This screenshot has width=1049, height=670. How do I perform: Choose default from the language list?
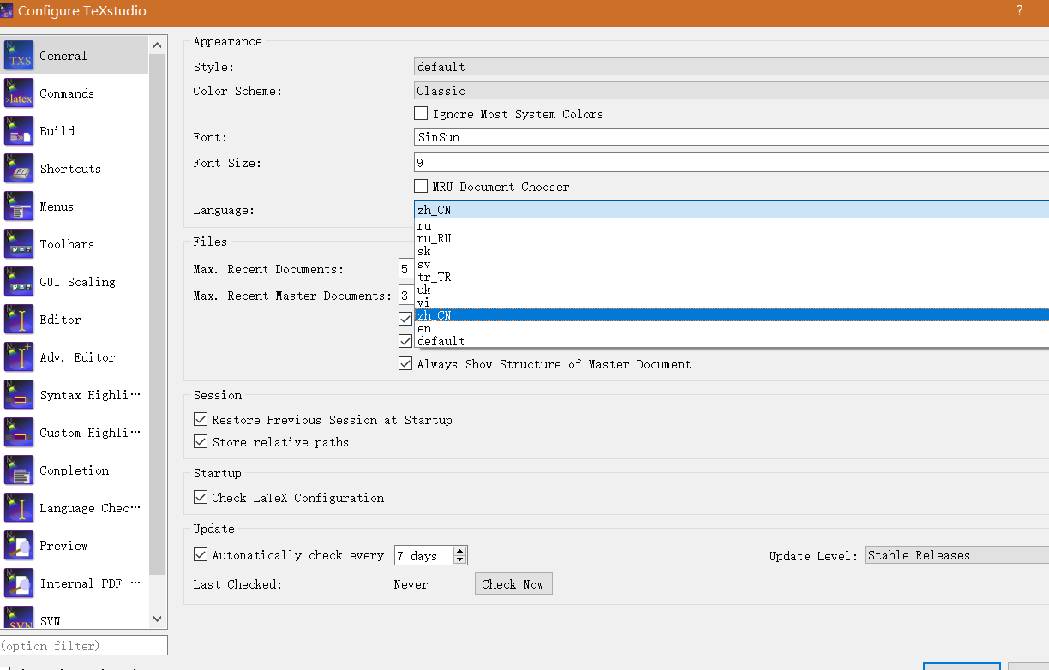coord(731,341)
